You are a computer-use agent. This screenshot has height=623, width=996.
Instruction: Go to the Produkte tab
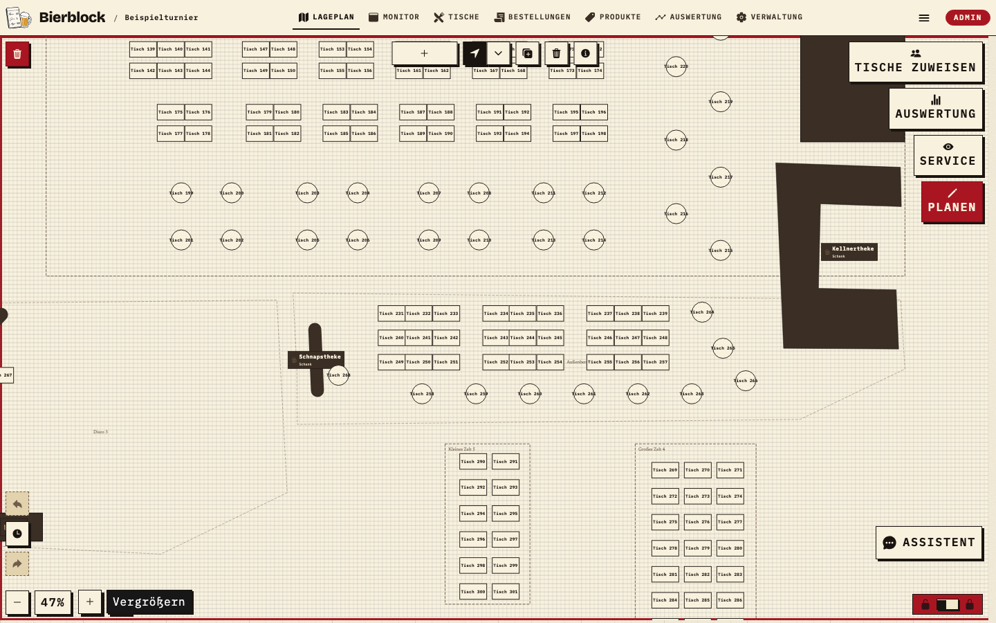point(614,17)
